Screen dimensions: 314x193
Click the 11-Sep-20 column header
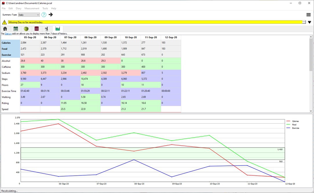point(151,37)
